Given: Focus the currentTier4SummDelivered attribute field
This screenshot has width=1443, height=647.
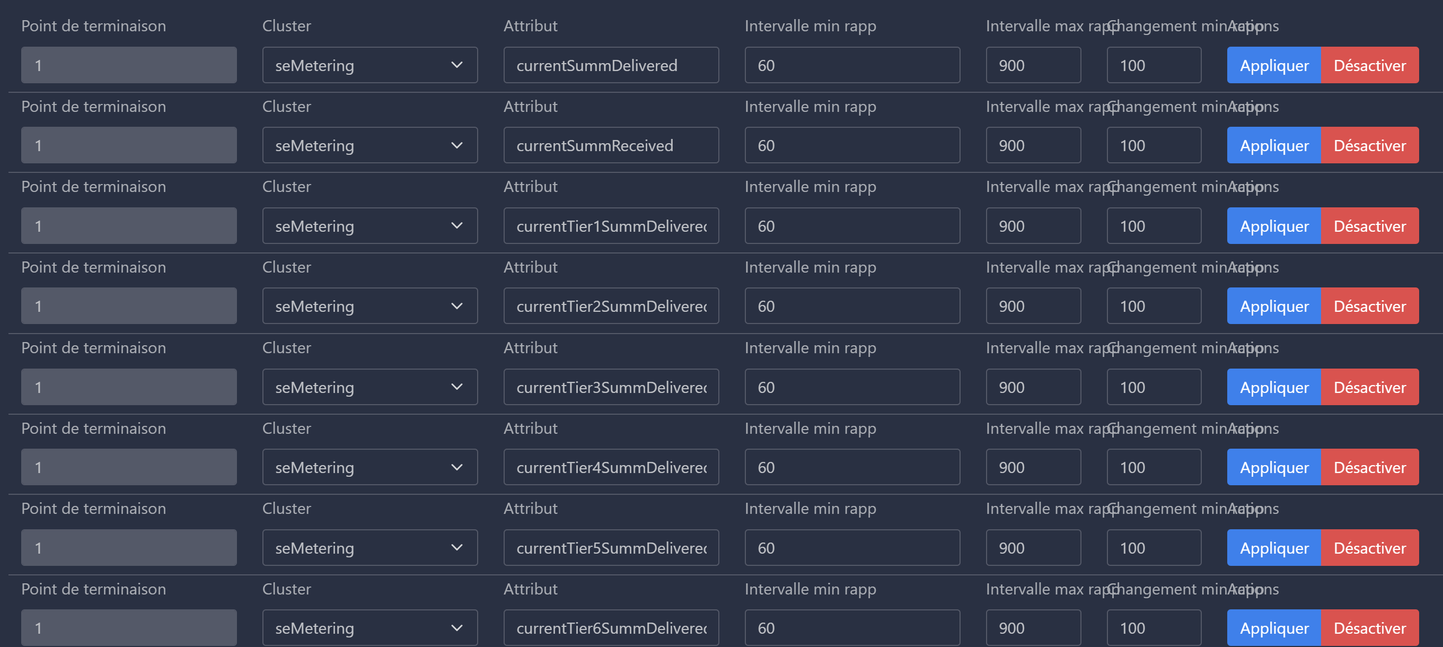Looking at the screenshot, I should tap(611, 467).
